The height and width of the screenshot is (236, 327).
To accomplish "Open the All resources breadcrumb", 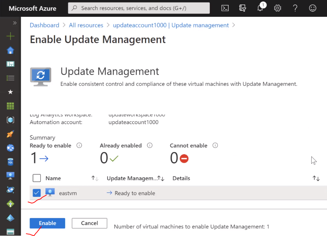I will pyautogui.click(x=86, y=25).
